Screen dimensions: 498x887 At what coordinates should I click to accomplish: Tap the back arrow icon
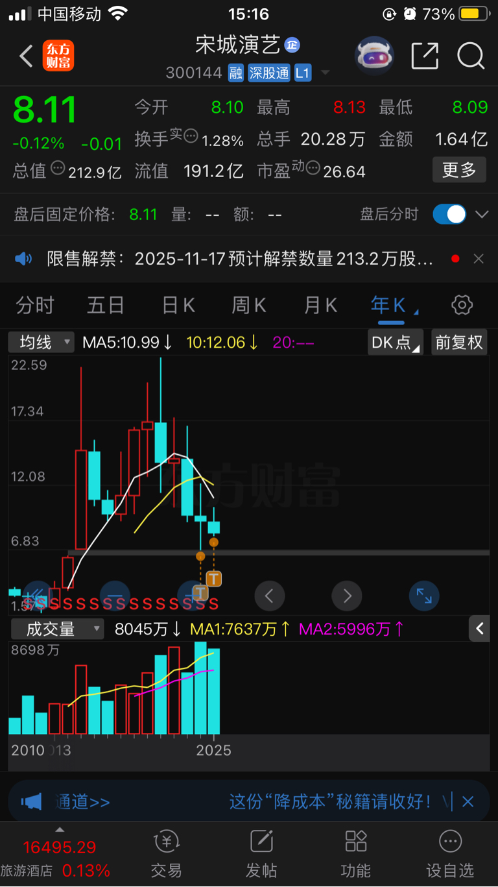point(26,56)
